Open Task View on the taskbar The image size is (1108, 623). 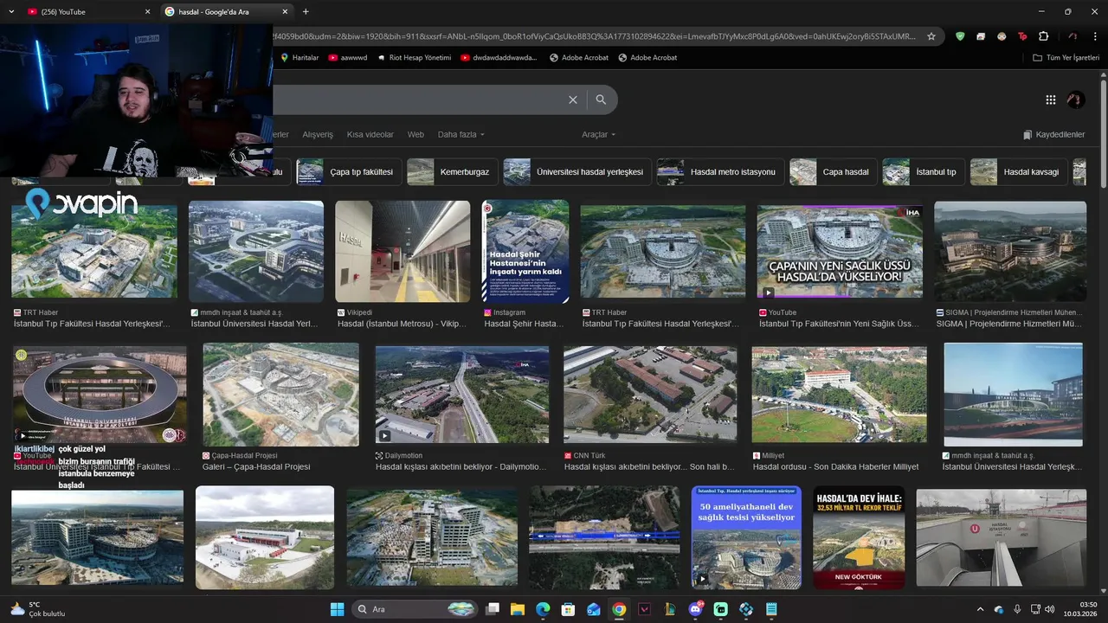pyautogui.click(x=493, y=609)
